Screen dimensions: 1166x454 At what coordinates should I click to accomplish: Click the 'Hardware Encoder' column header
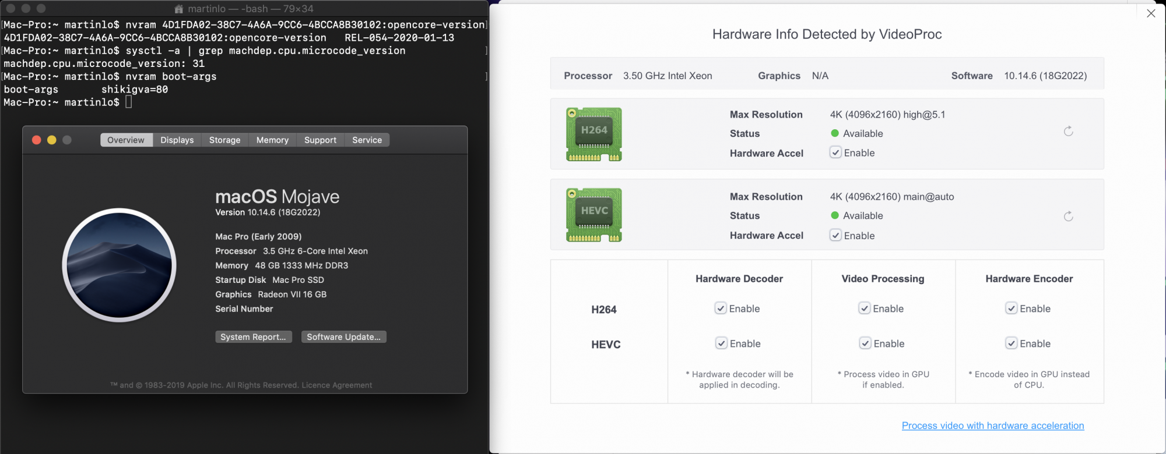1029,279
